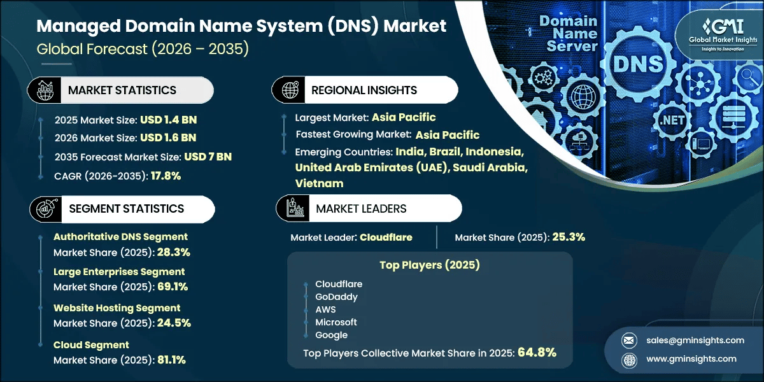This screenshot has height=382, width=764.
Task: Click Website Hosting Segment label
Action: point(117,308)
